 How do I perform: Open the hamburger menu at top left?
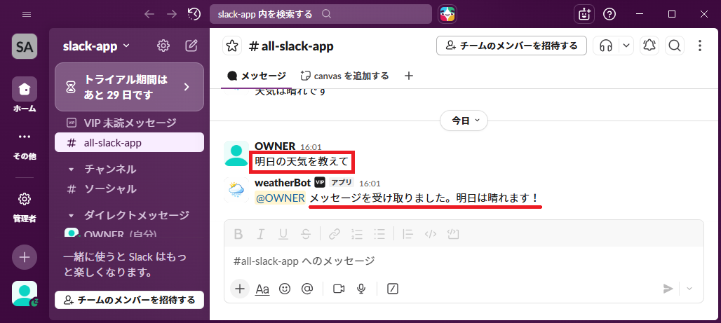[27, 14]
